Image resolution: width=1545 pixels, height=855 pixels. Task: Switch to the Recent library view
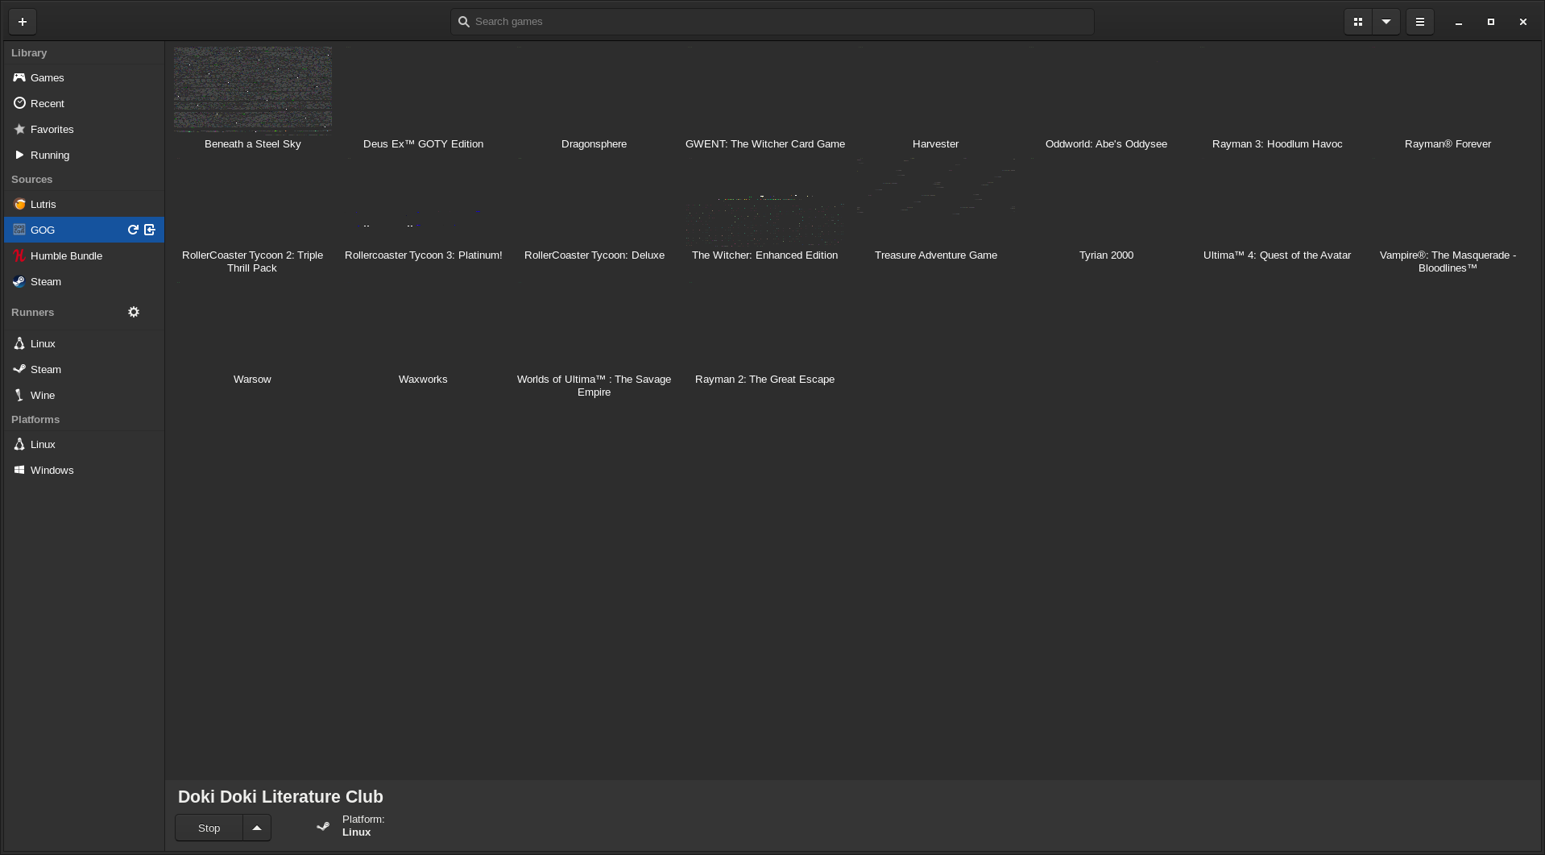47,103
